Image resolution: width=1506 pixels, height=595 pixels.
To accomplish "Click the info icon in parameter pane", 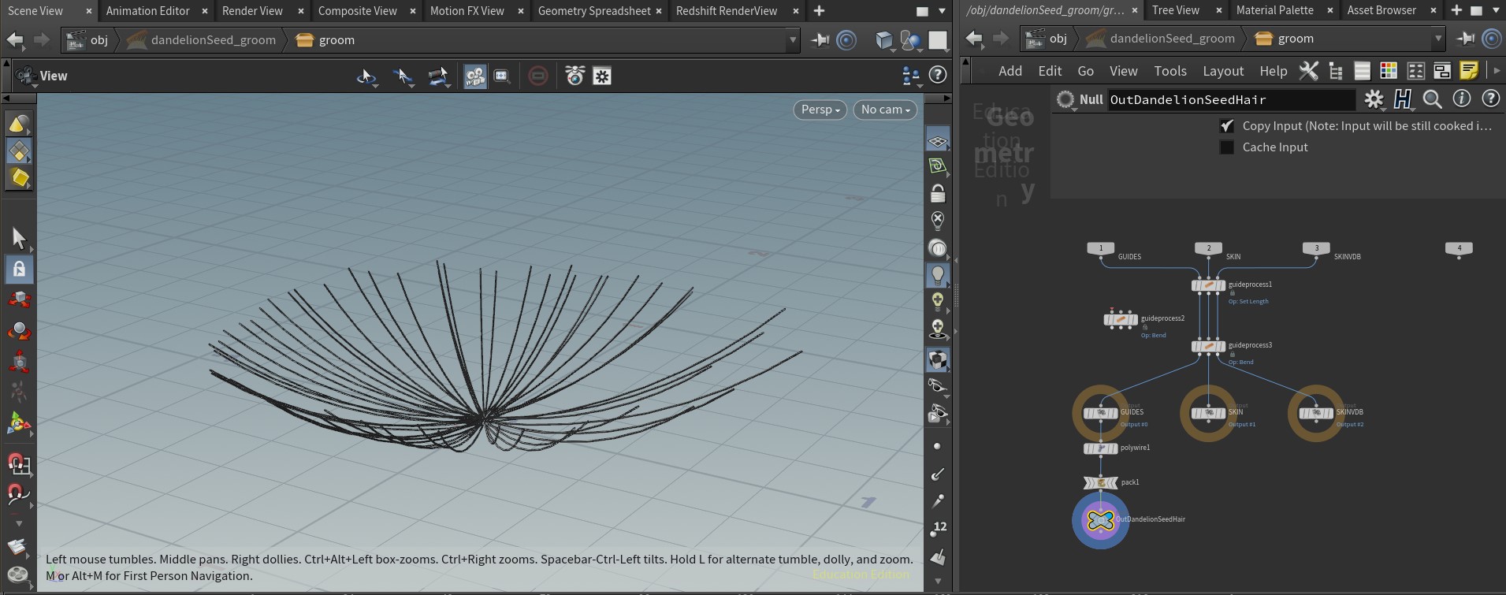I will pos(1461,99).
